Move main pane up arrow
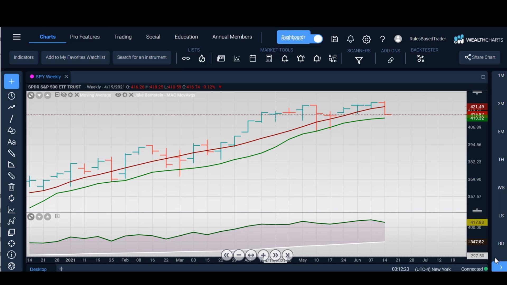Viewport: 507px width, 285px height. click(48, 95)
